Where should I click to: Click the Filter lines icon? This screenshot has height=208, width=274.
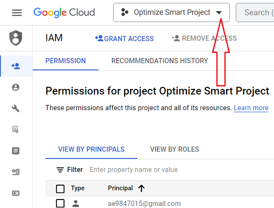[x=60, y=170]
